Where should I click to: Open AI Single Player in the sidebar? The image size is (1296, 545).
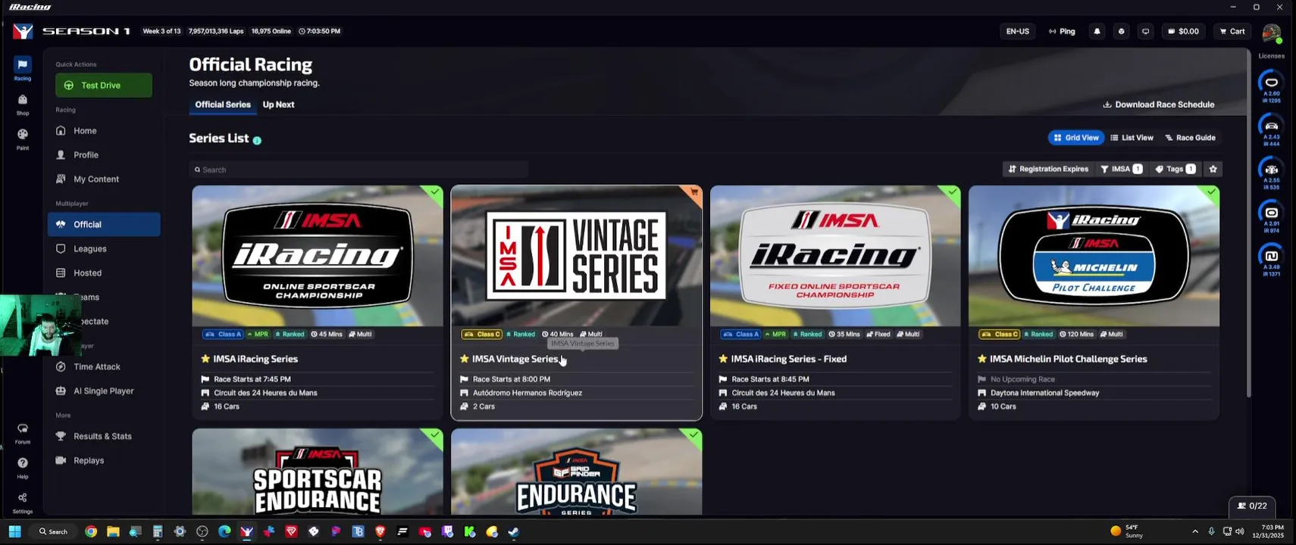pyautogui.click(x=104, y=391)
